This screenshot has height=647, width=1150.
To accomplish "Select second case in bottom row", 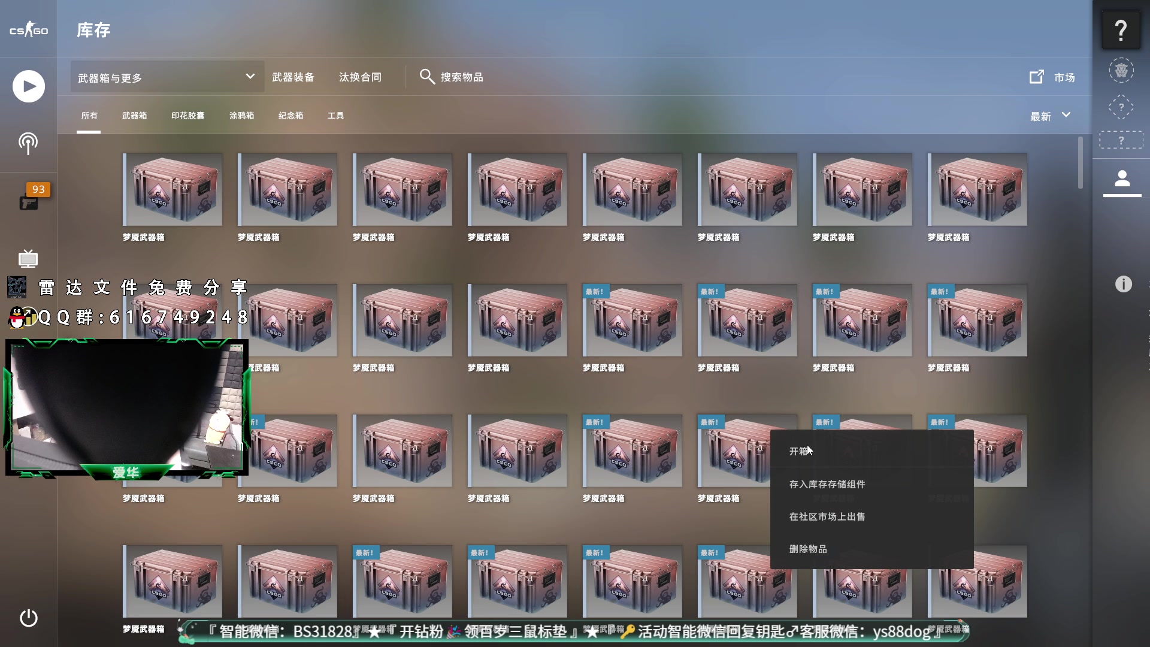I will click(287, 581).
